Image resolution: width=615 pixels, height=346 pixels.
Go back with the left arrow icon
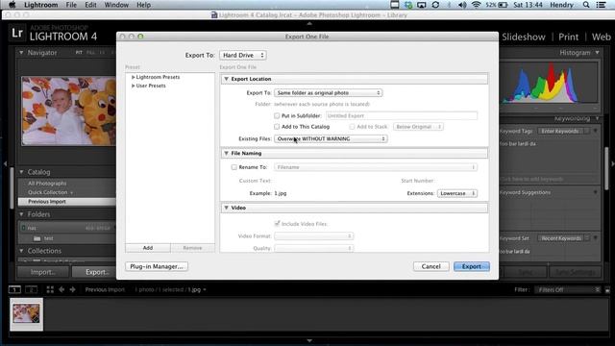click(x=61, y=289)
